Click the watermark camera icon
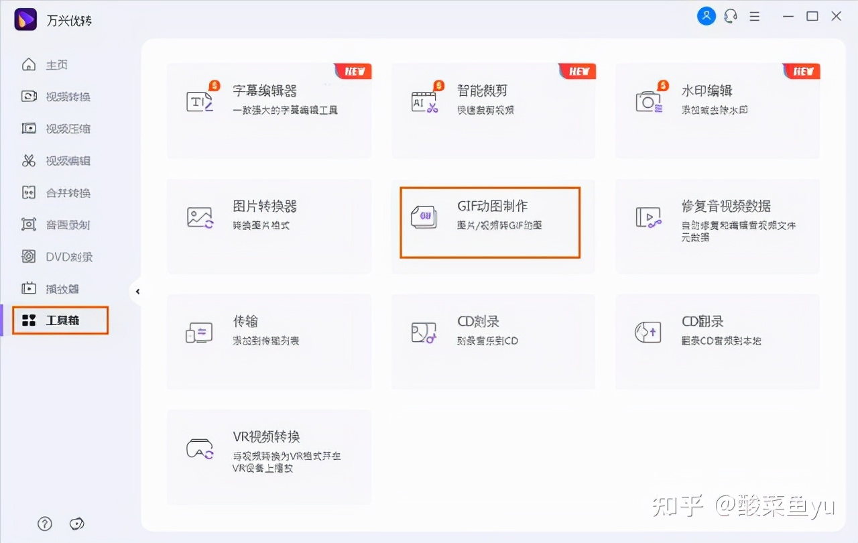 pos(649,101)
